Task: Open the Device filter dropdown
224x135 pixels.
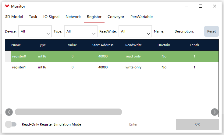Action: (x=35, y=31)
